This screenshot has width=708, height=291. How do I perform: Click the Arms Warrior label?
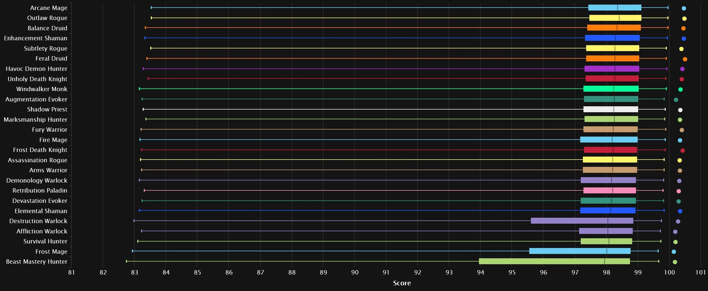click(x=48, y=170)
